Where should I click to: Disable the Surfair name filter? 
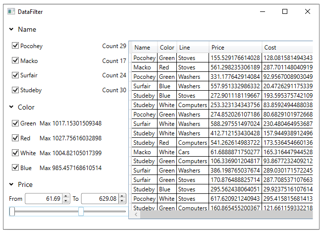tap(15, 75)
